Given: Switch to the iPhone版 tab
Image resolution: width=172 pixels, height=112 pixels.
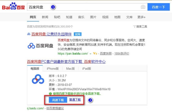Looking at the screenshot, I should point(53,68).
